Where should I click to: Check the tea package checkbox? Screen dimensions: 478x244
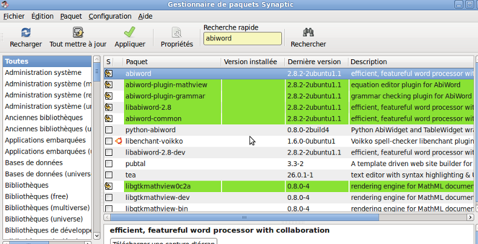(x=109, y=175)
